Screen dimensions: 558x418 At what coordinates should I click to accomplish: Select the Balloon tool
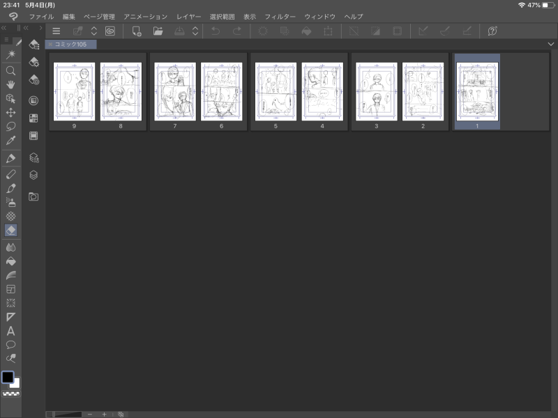[x=10, y=345]
